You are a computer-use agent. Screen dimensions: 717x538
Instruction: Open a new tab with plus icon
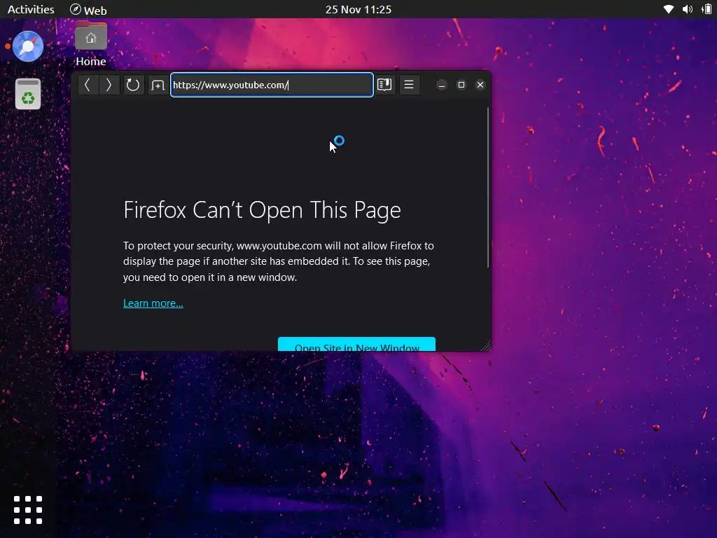coord(158,85)
